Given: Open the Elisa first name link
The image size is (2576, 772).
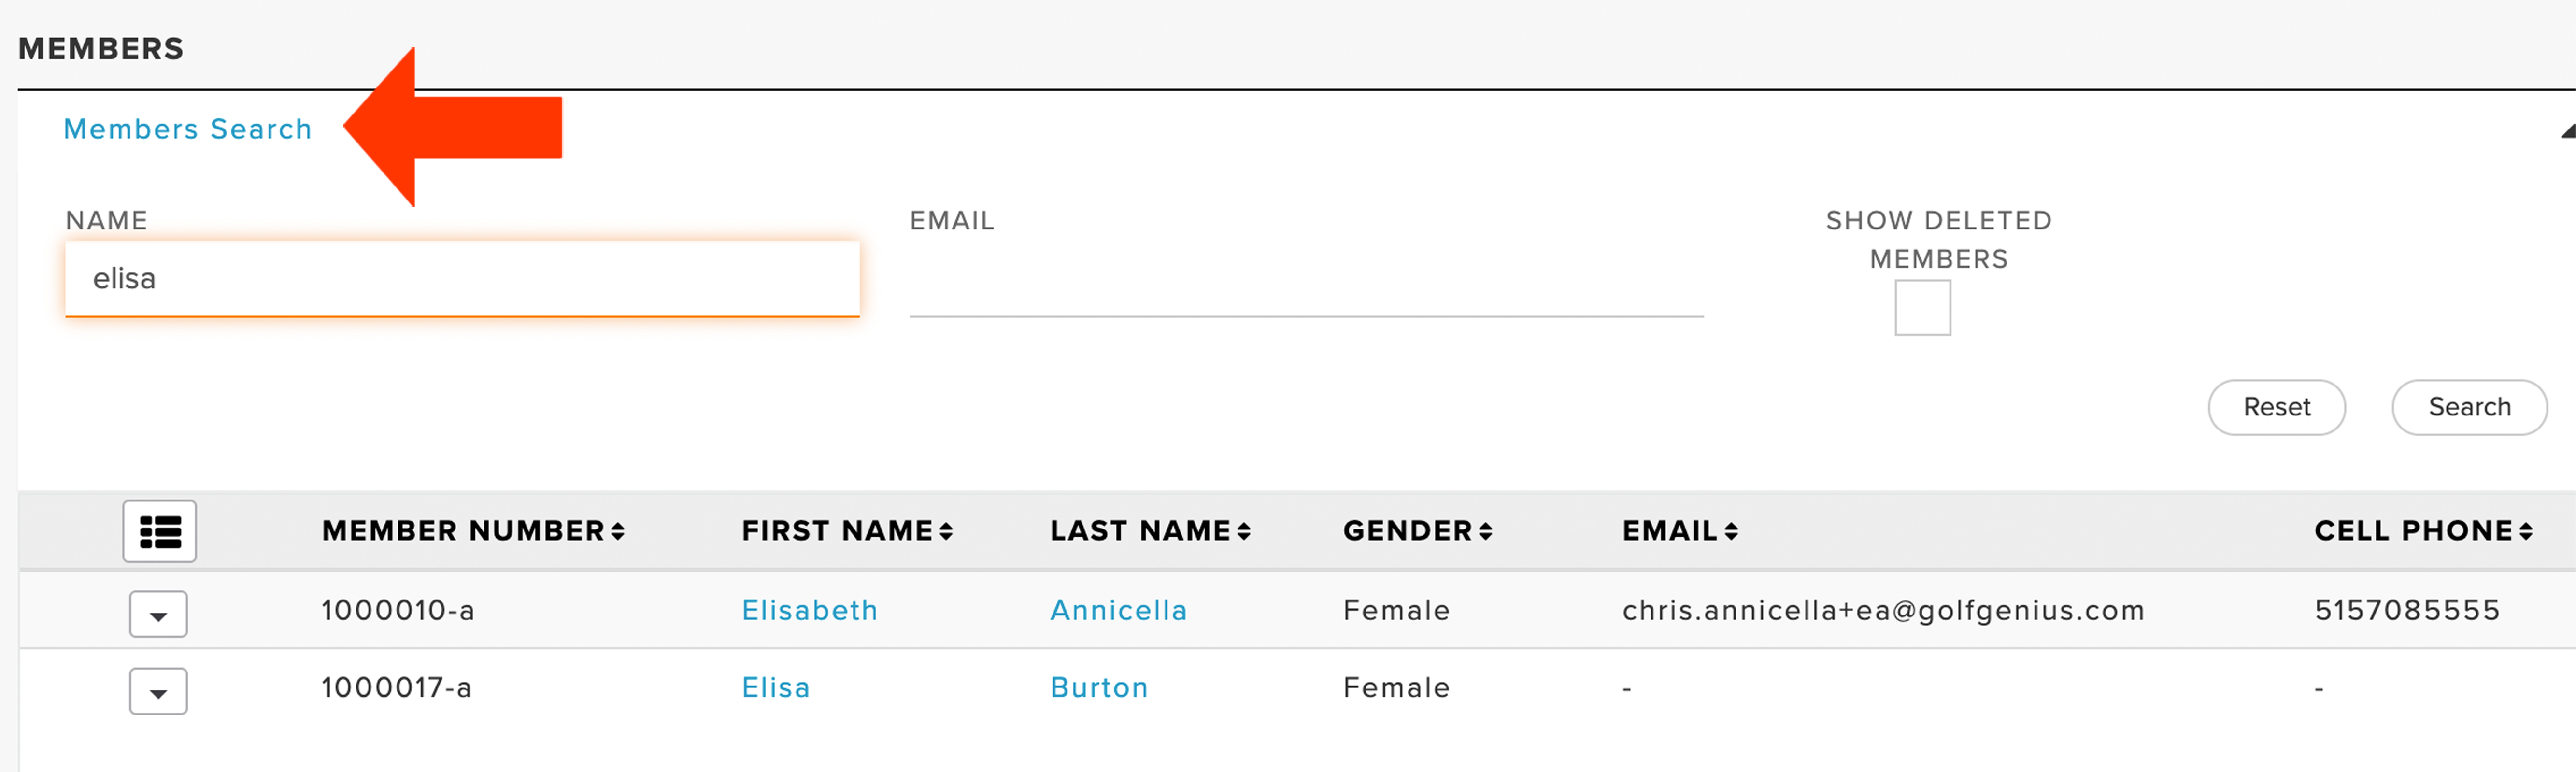Looking at the screenshot, I should coord(775,687).
